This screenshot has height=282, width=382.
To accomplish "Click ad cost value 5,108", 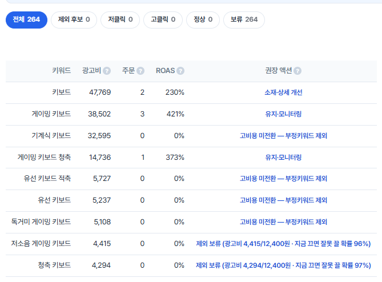I will click(x=102, y=222).
